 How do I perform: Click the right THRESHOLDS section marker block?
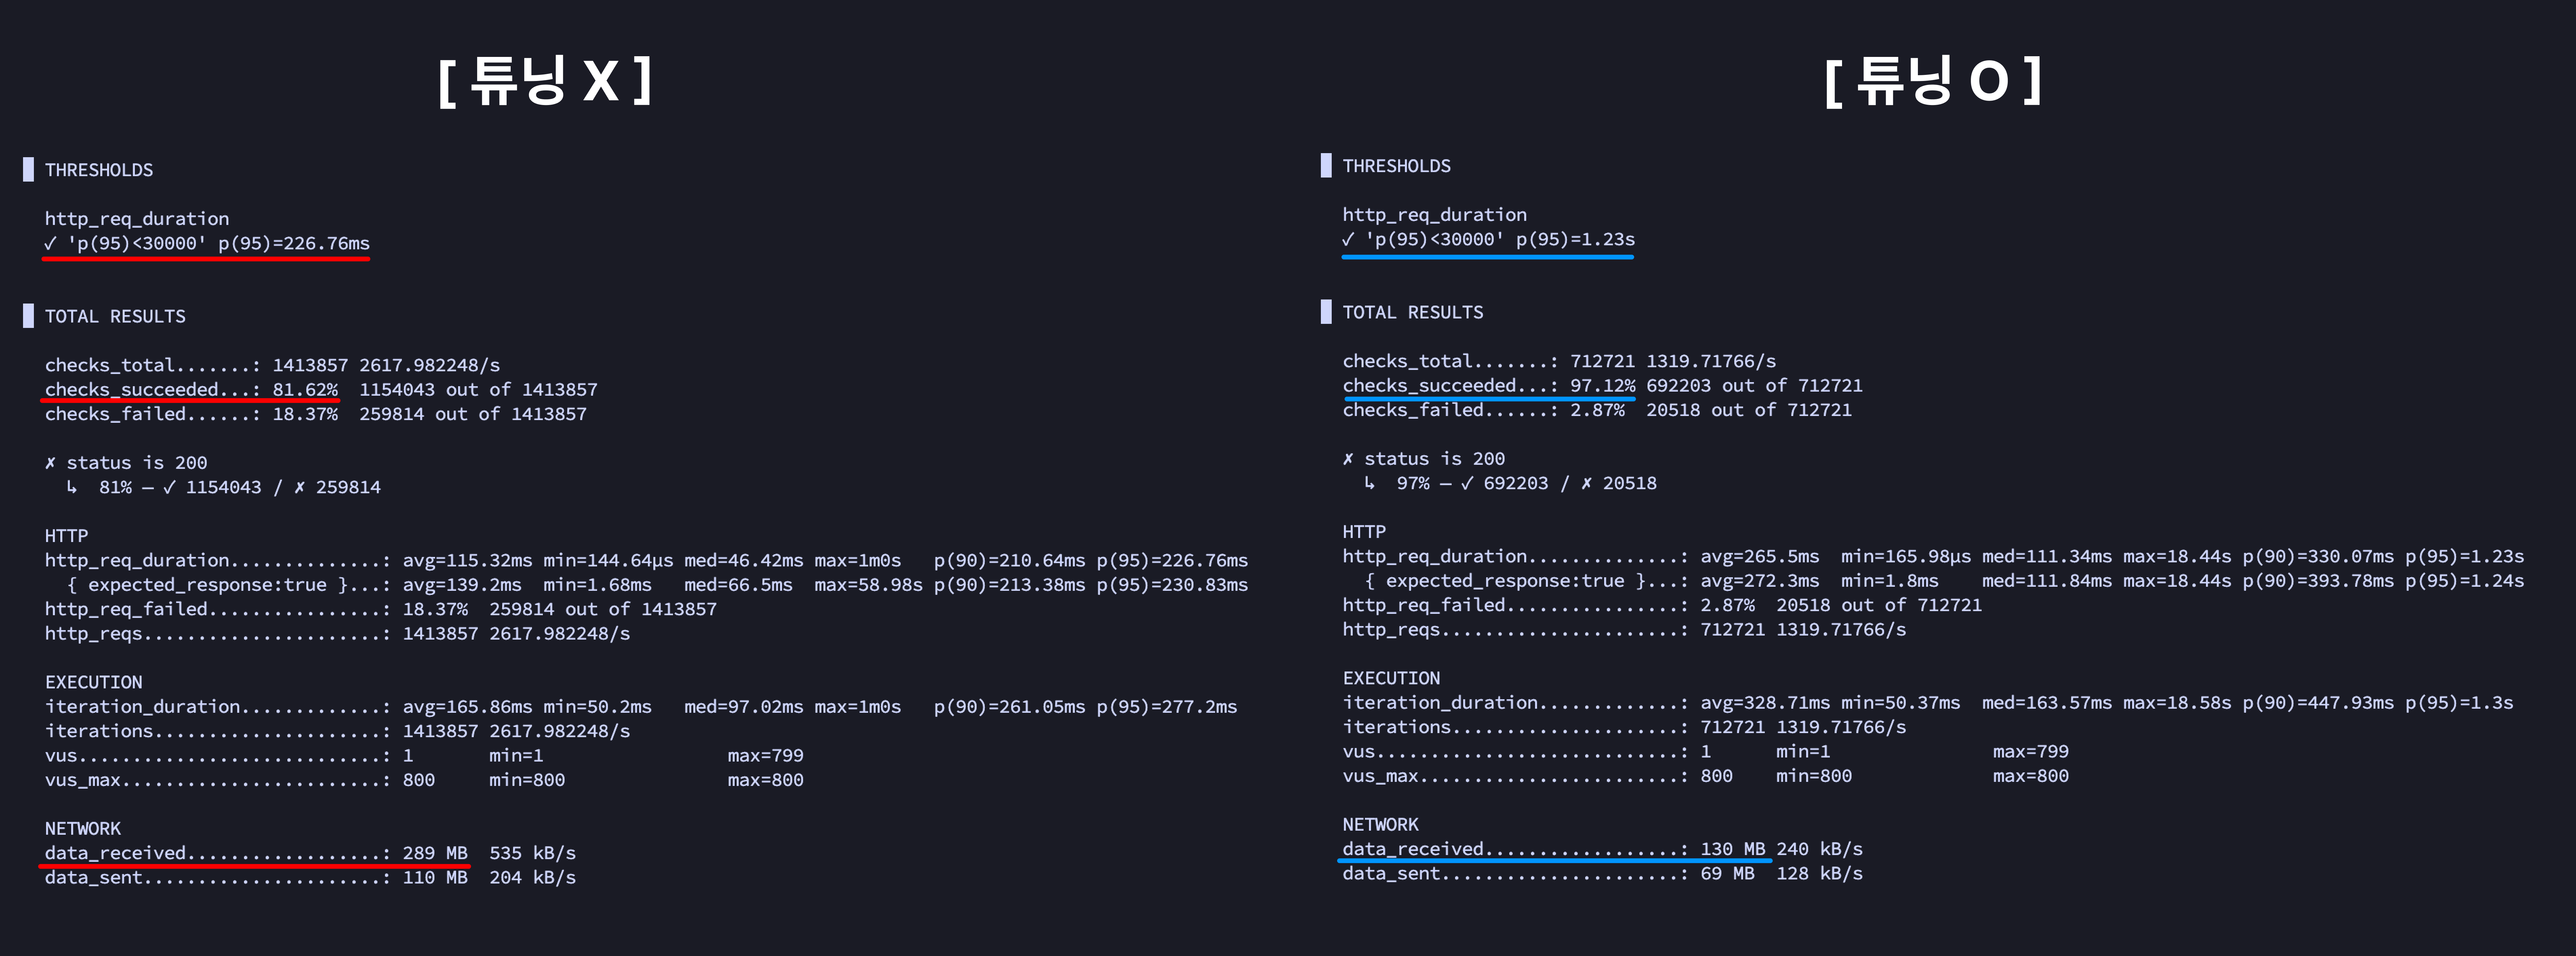pos(1326,165)
